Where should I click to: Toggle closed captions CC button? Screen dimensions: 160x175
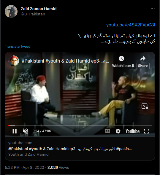(107, 131)
